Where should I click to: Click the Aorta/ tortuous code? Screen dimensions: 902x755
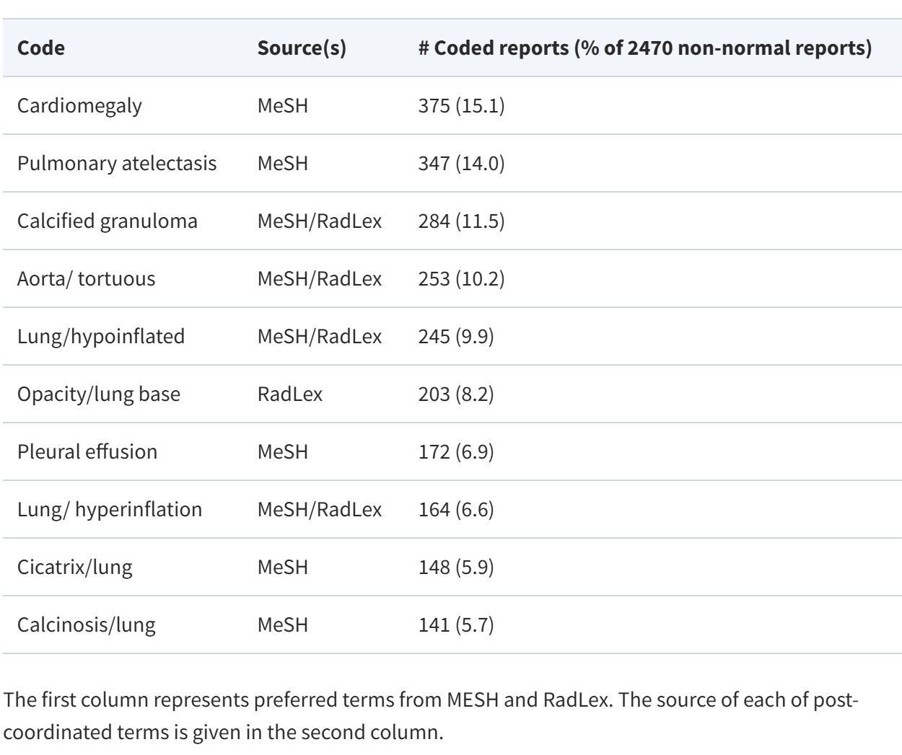click(86, 279)
